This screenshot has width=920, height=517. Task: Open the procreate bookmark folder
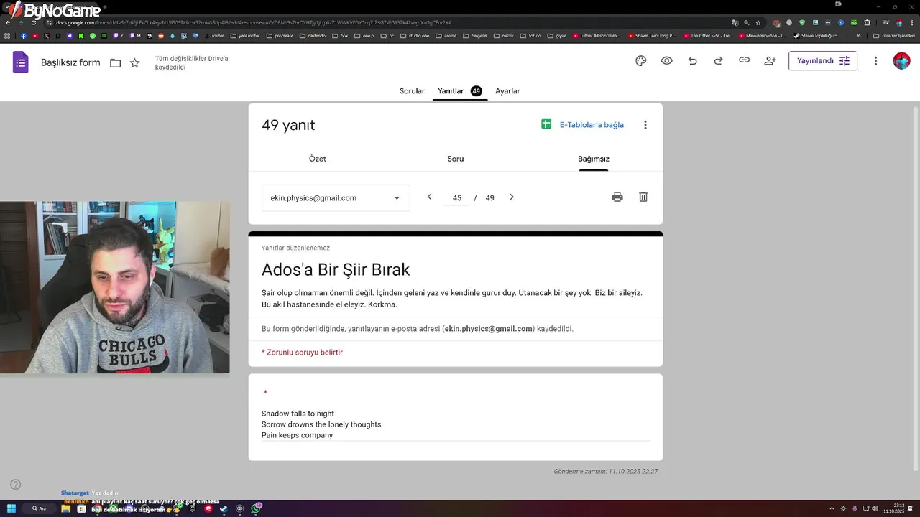coord(280,35)
